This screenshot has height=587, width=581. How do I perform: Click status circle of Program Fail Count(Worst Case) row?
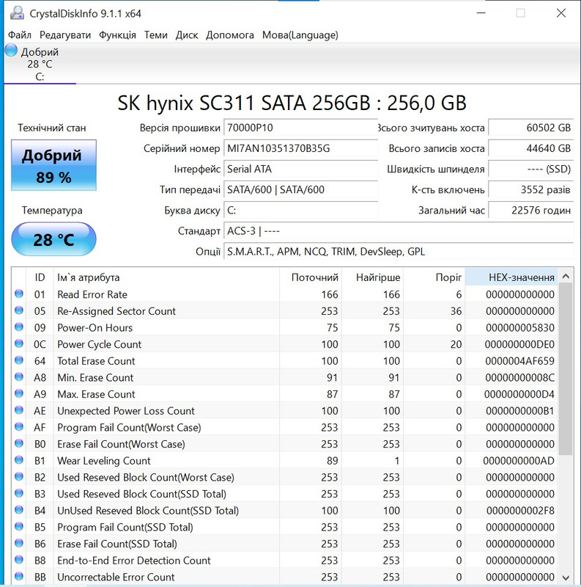coord(19,427)
